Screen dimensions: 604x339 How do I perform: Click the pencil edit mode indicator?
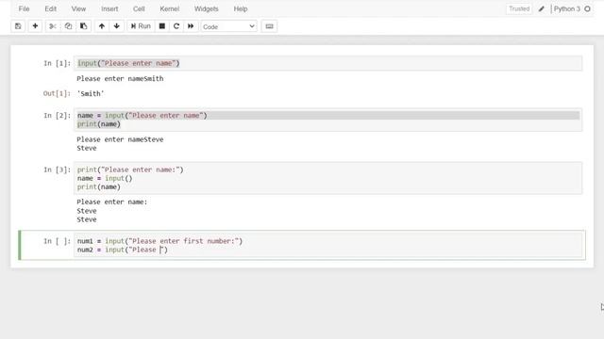[x=541, y=8]
